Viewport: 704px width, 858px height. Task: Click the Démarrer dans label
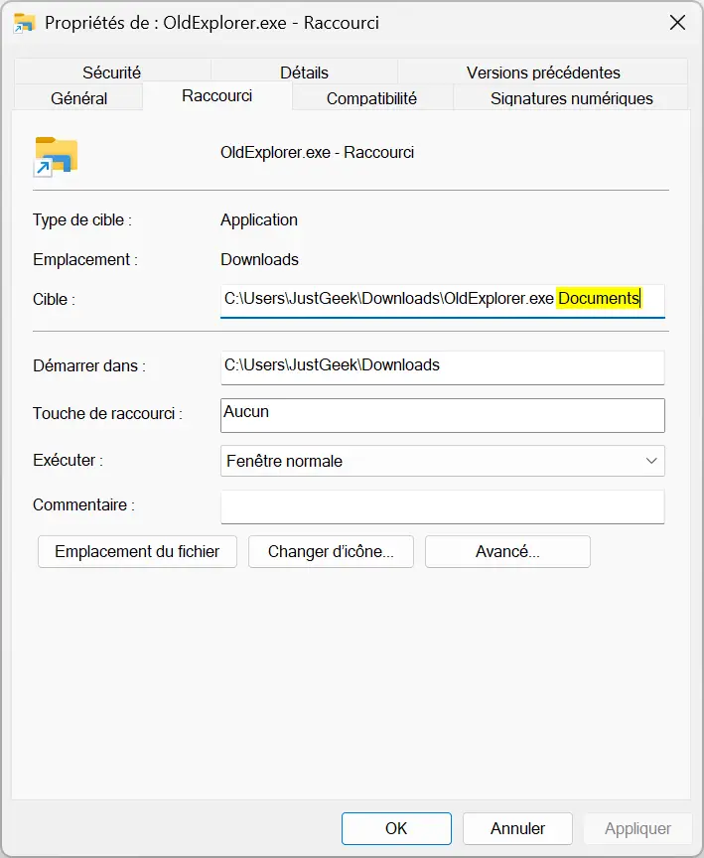pyautogui.click(x=88, y=365)
